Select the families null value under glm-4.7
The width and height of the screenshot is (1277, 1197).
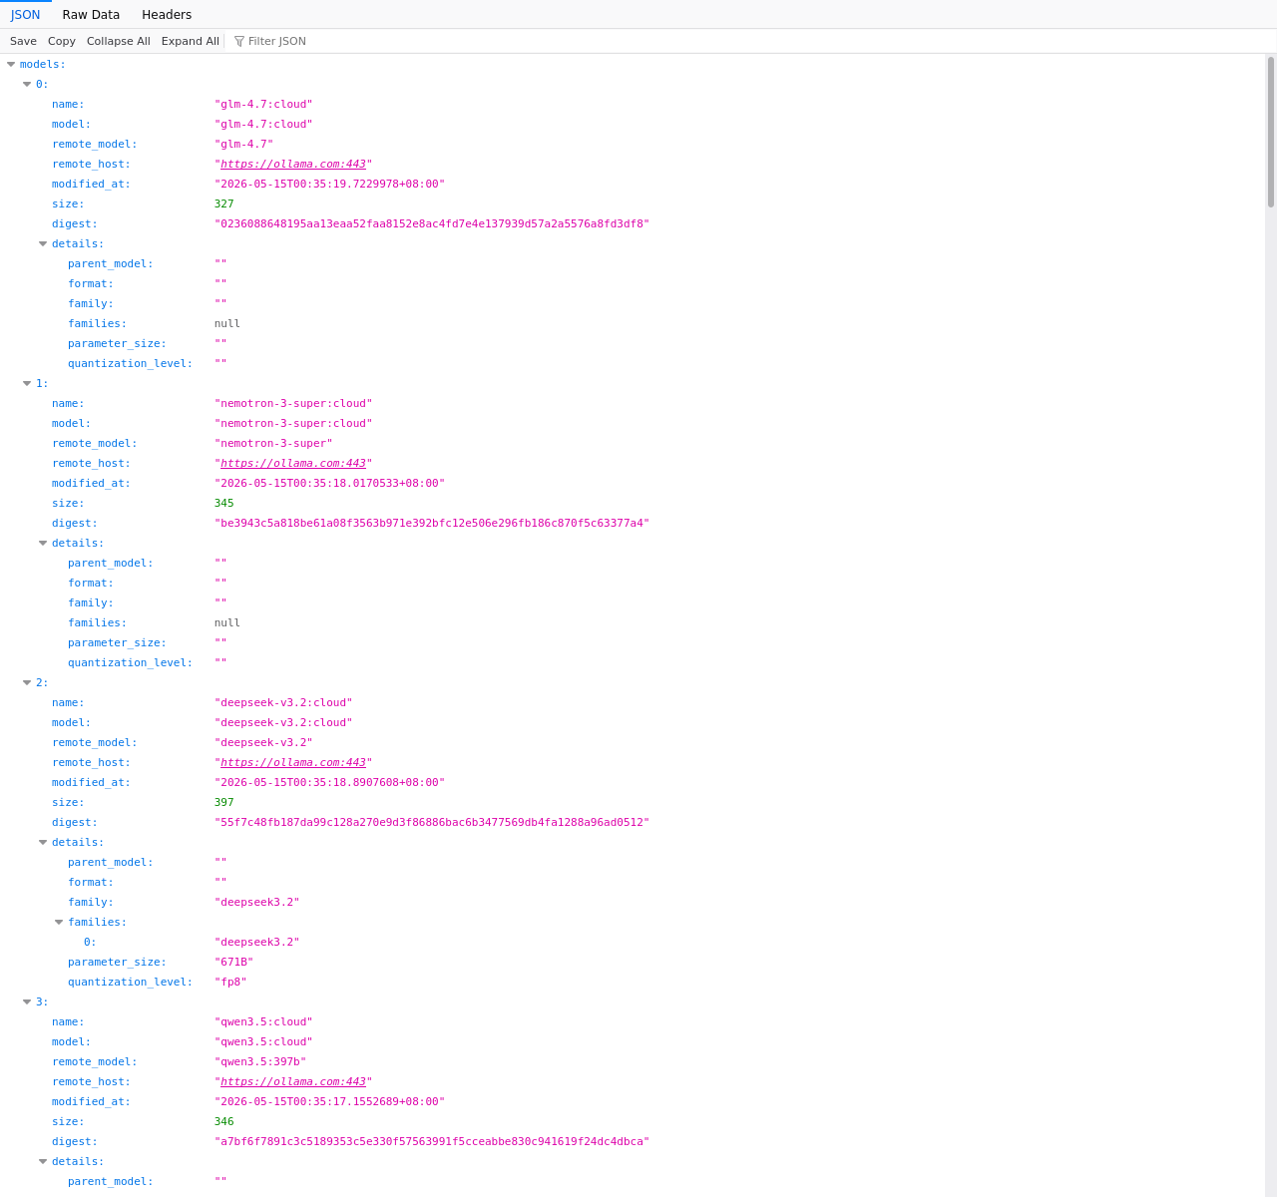pyautogui.click(x=227, y=323)
